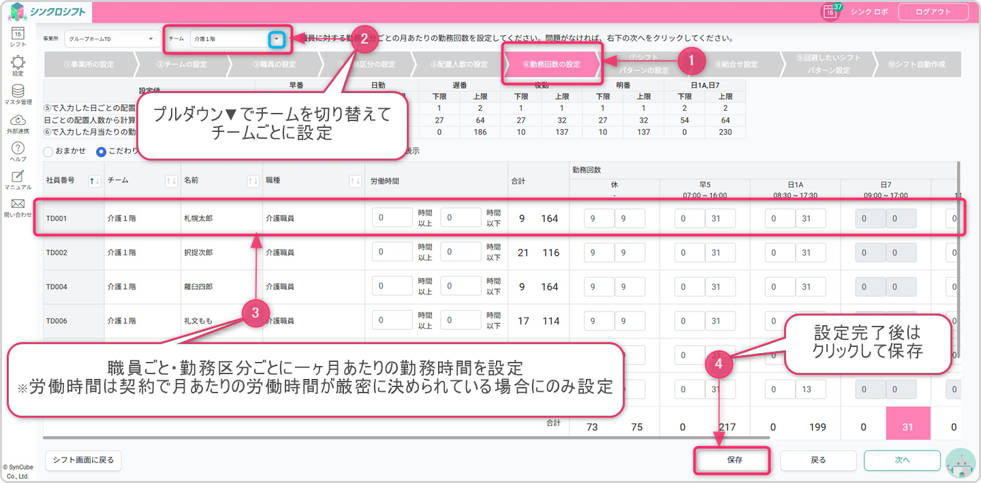Open the マニュアル edit icon

(18, 177)
